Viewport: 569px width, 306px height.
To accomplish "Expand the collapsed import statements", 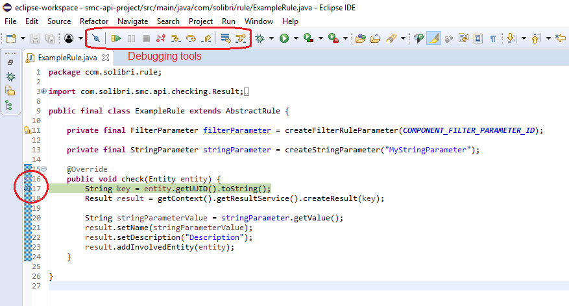I will [43, 92].
